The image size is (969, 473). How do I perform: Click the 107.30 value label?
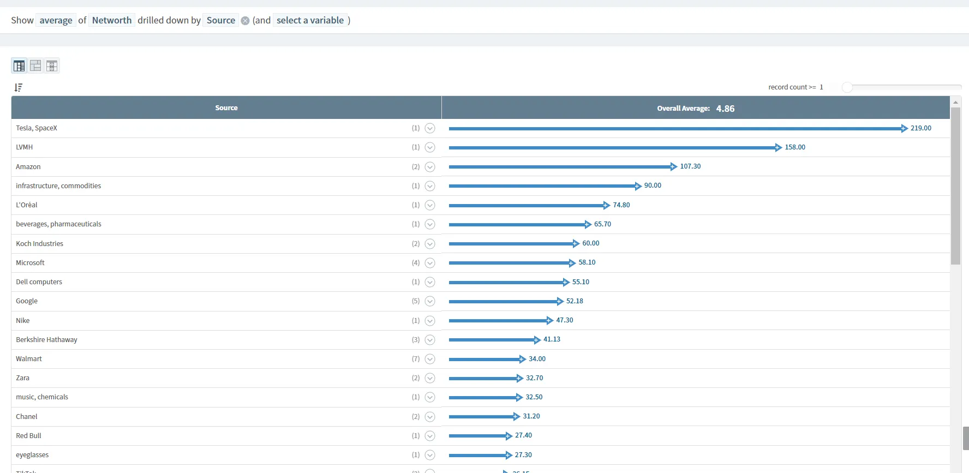(690, 166)
